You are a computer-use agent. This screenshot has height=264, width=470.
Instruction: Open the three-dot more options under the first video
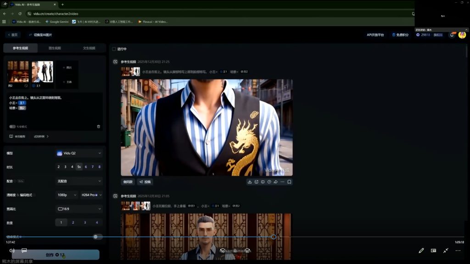click(282, 182)
